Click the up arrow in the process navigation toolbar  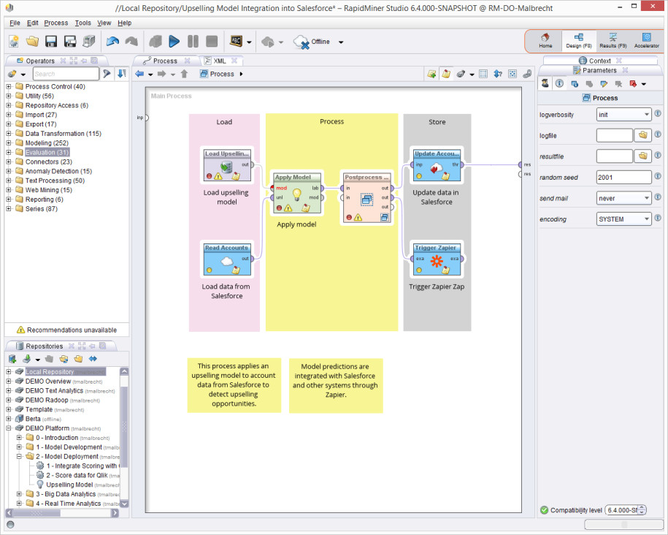[184, 74]
